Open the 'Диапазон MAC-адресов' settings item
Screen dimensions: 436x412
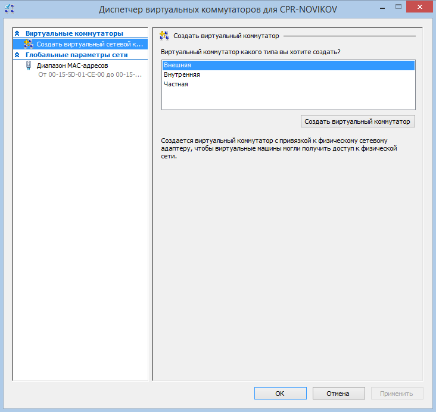coord(72,65)
